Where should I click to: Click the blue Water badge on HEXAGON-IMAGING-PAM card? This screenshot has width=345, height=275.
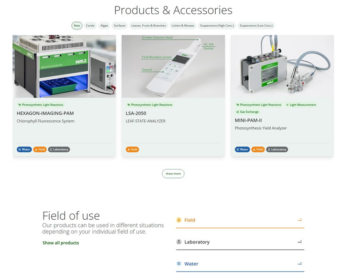pyautogui.click(x=24, y=150)
